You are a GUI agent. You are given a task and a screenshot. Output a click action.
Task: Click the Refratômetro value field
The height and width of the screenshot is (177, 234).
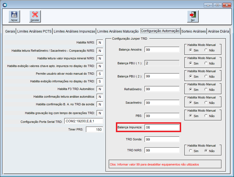(x=162, y=89)
